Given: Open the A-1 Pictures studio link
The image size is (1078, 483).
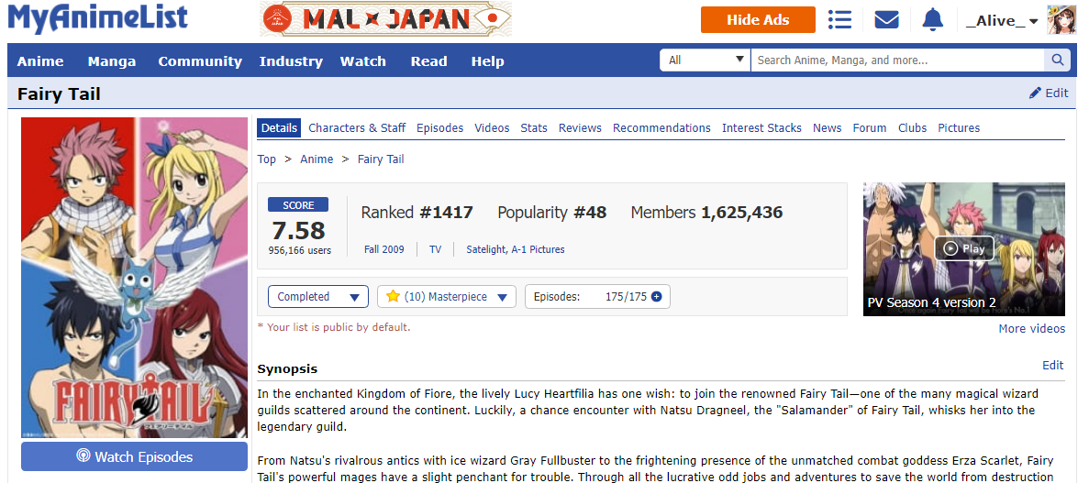Looking at the screenshot, I should [538, 249].
